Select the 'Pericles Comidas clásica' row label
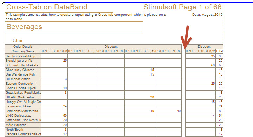Viewport: 253px width, 137px height. pos(23,134)
